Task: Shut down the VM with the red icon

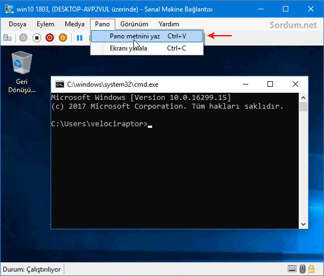Action: coord(49,38)
